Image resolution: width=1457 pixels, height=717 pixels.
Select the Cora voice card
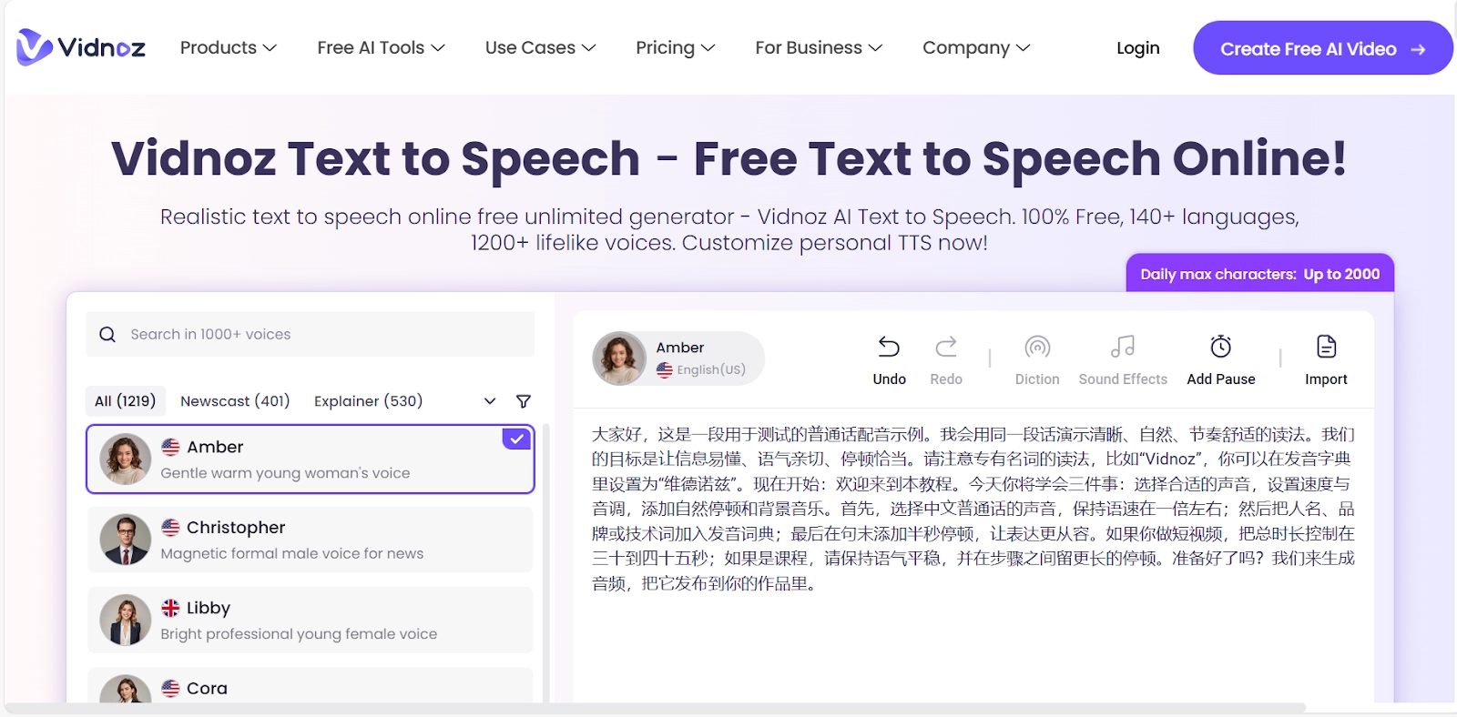[311, 686]
